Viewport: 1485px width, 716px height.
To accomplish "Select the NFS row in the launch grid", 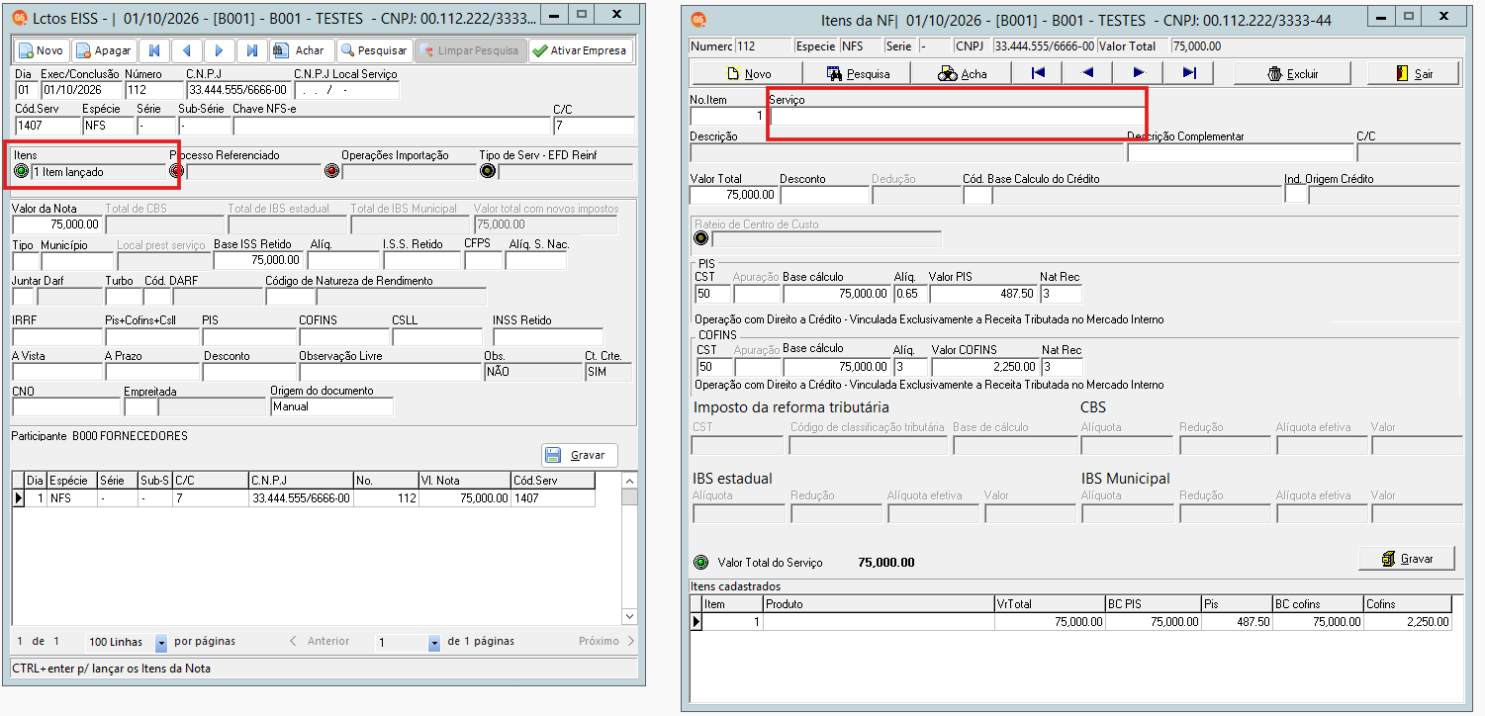I will pyautogui.click(x=303, y=498).
